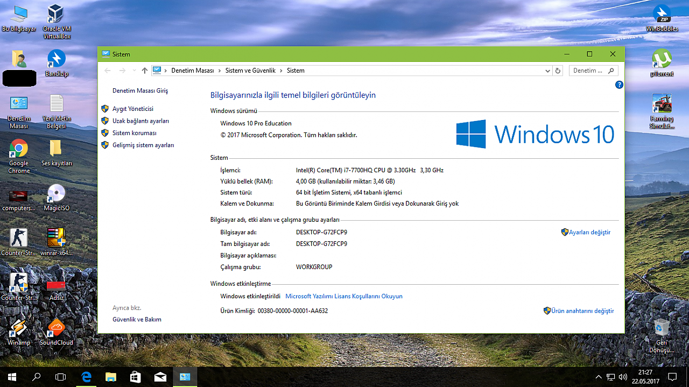The image size is (689, 387).
Task: Launch Winamp from the desktop
Action: coord(19,332)
